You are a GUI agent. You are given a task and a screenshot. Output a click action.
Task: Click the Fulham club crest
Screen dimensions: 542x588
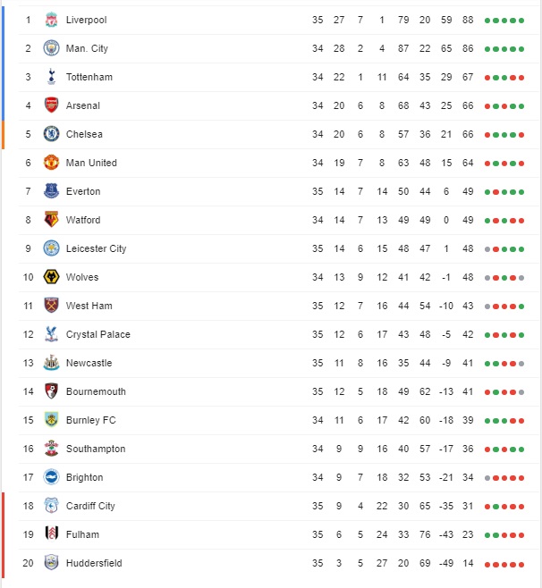51,534
